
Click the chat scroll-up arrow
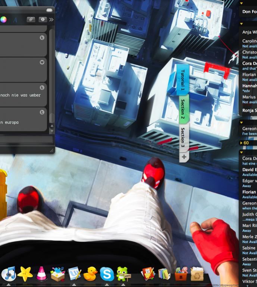[x=52, y=126]
